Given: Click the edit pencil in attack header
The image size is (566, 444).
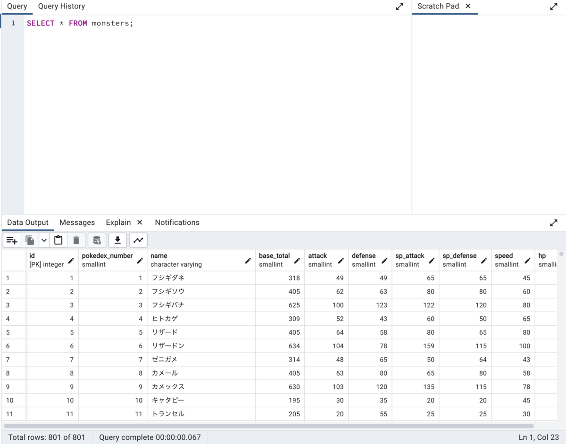Looking at the screenshot, I should pyautogui.click(x=341, y=260).
